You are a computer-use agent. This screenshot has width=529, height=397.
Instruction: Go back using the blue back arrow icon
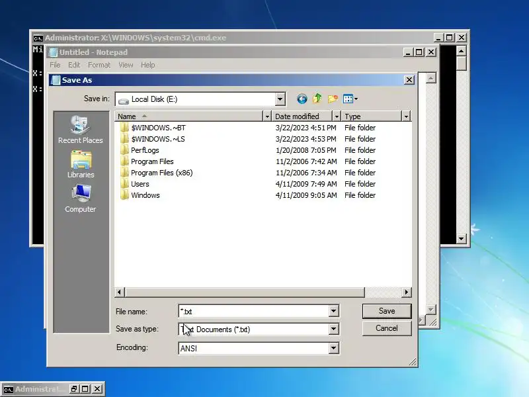tap(302, 99)
